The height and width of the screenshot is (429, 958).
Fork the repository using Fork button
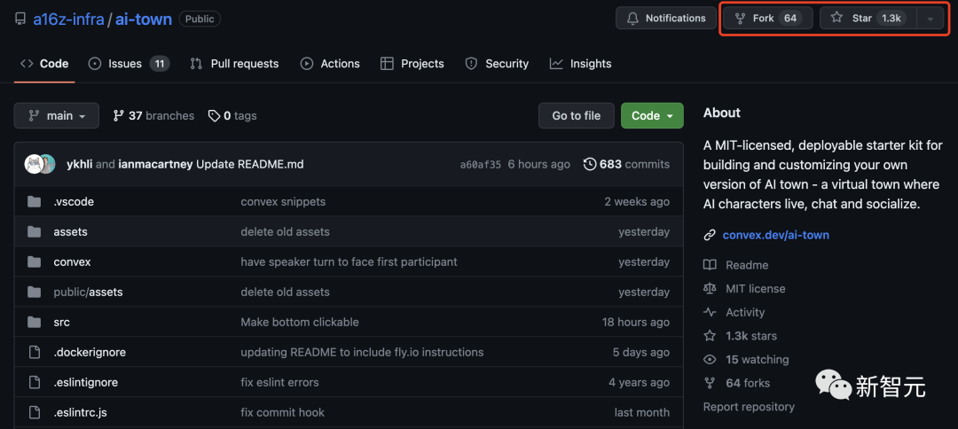(768, 19)
